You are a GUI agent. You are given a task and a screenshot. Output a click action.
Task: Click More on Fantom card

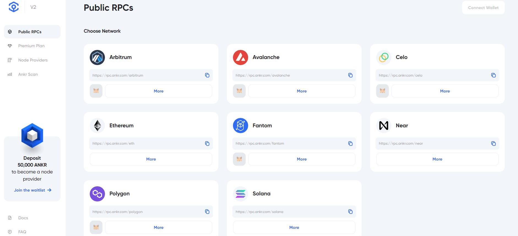[x=302, y=159]
